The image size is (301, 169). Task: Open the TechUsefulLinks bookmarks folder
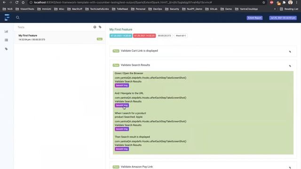[x=97, y=9]
